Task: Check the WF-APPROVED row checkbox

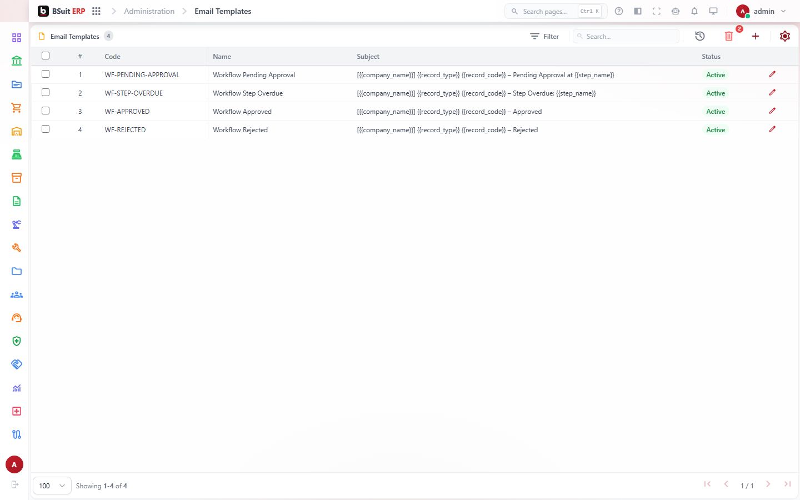Action: point(46,111)
